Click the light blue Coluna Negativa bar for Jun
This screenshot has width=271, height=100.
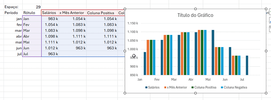tap(239, 65)
